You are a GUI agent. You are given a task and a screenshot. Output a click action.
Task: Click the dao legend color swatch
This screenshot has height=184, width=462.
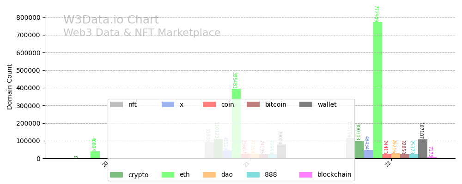[209, 175]
